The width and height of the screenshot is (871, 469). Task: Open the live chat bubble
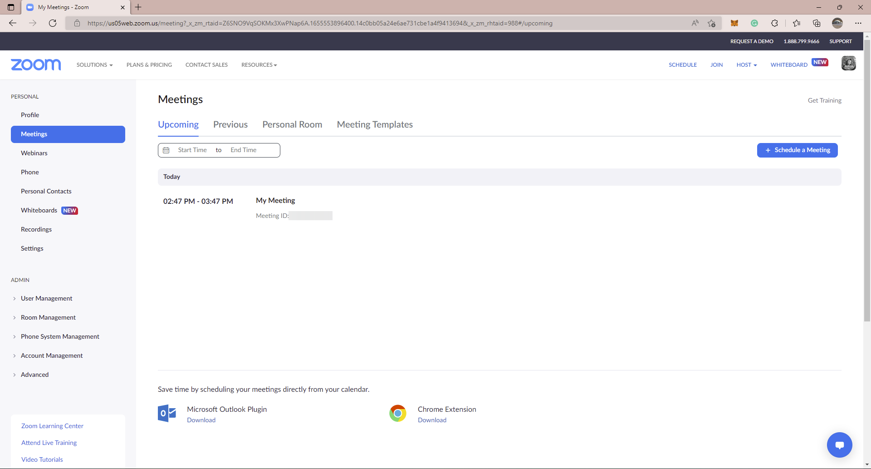840,445
